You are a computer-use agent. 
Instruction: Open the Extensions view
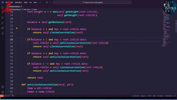[2, 28]
